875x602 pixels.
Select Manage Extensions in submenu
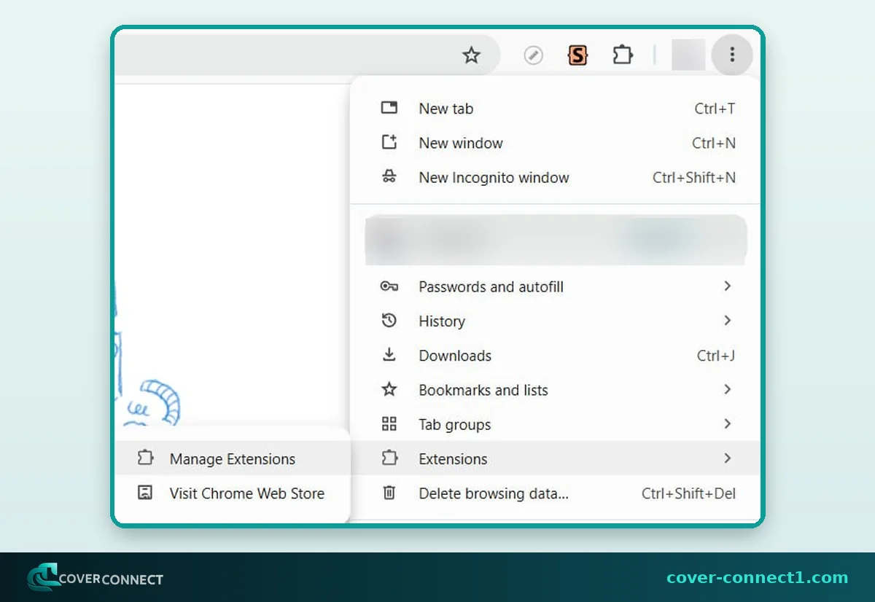tap(233, 458)
